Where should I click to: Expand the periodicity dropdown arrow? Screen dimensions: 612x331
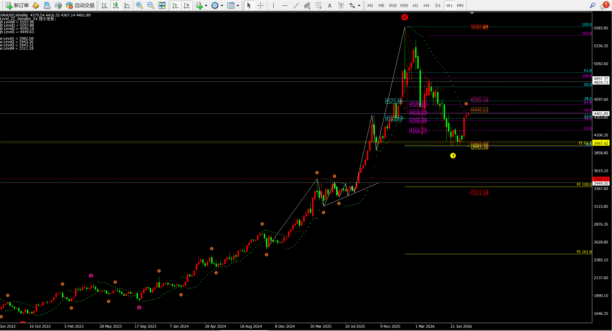coord(222,5)
